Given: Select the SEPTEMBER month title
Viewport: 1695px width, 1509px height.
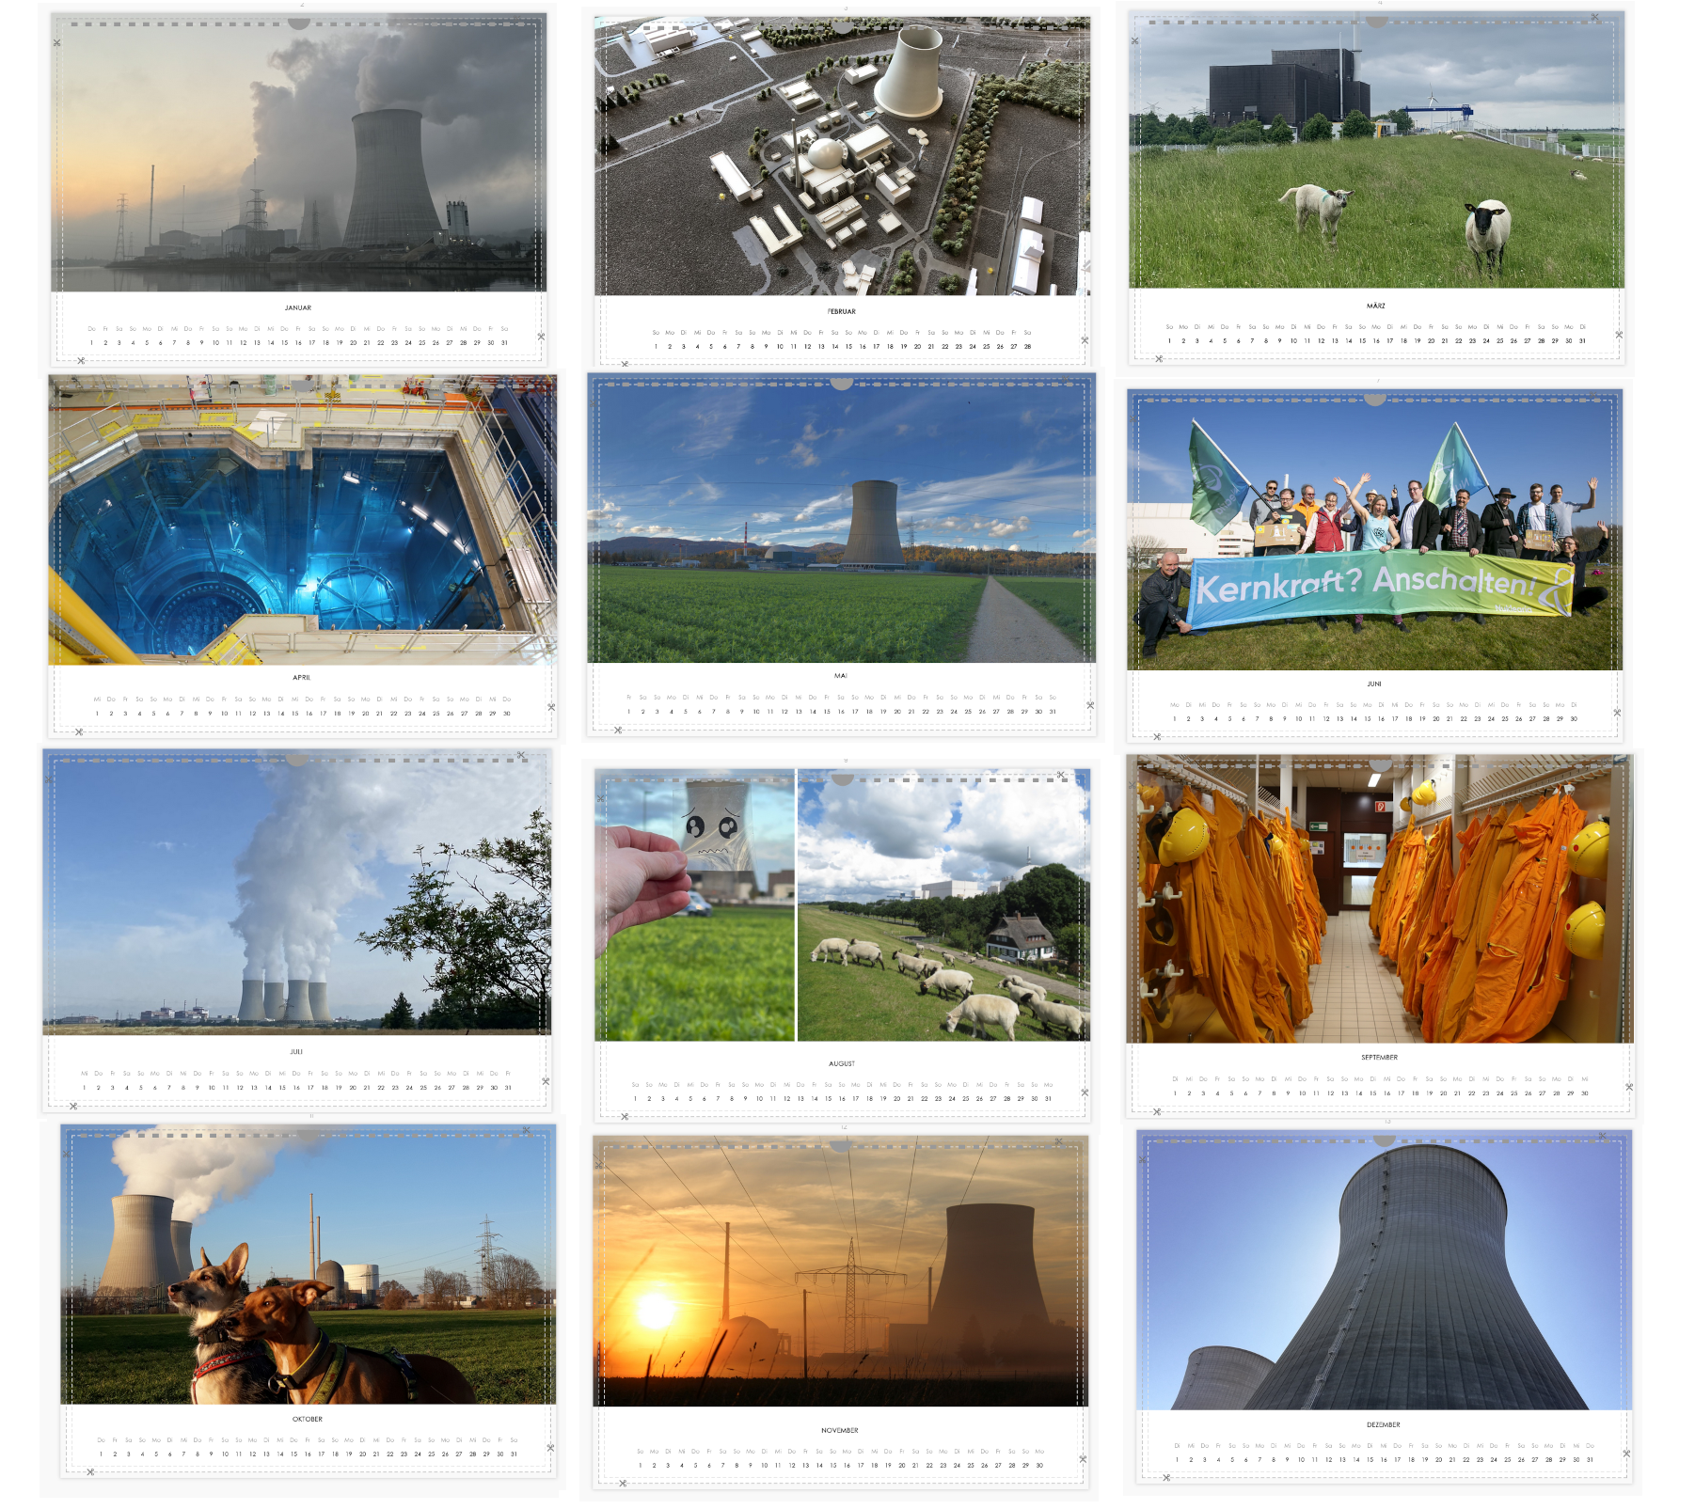Looking at the screenshot, I should tap(1379, 1058).
